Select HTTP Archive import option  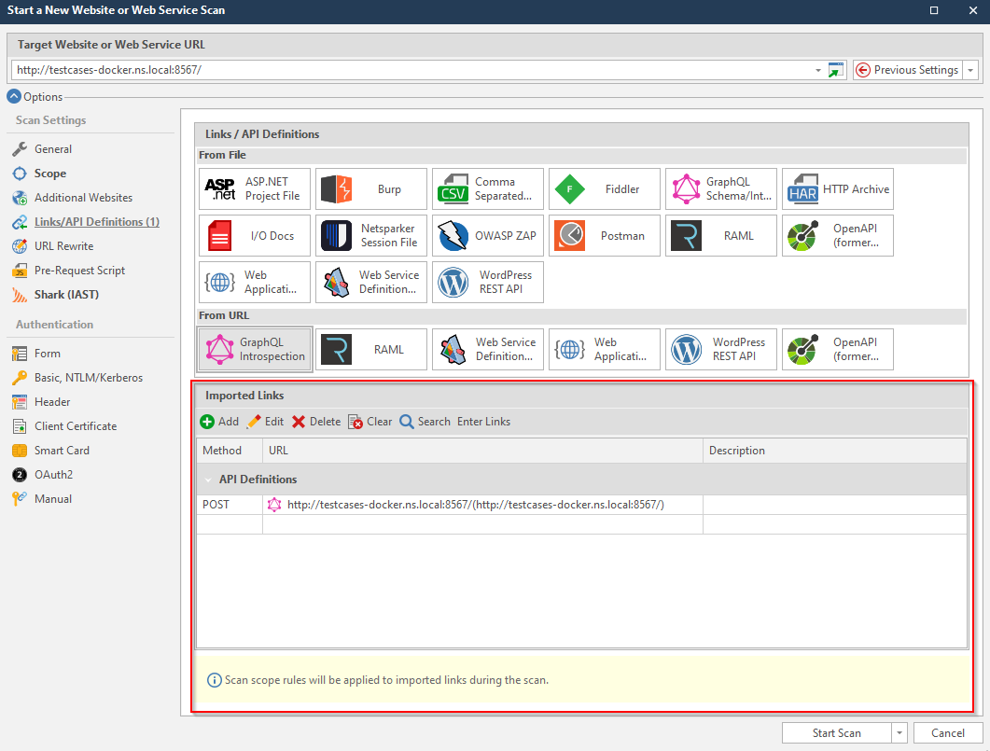pyautogui.click(x=837, y=189)
